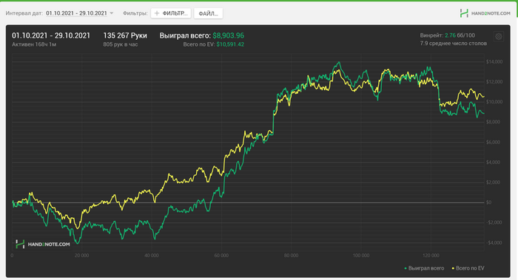Click the $10,591.42 EV total value

(230, 44)
